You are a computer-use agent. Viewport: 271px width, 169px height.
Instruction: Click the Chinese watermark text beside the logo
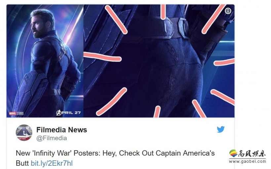click(252, 153)
